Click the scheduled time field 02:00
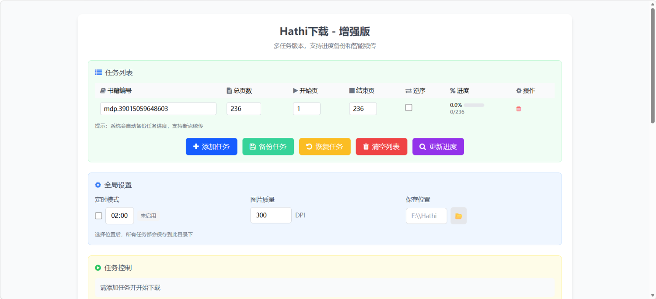Screen dimensions: 656x299 [120, 216]
